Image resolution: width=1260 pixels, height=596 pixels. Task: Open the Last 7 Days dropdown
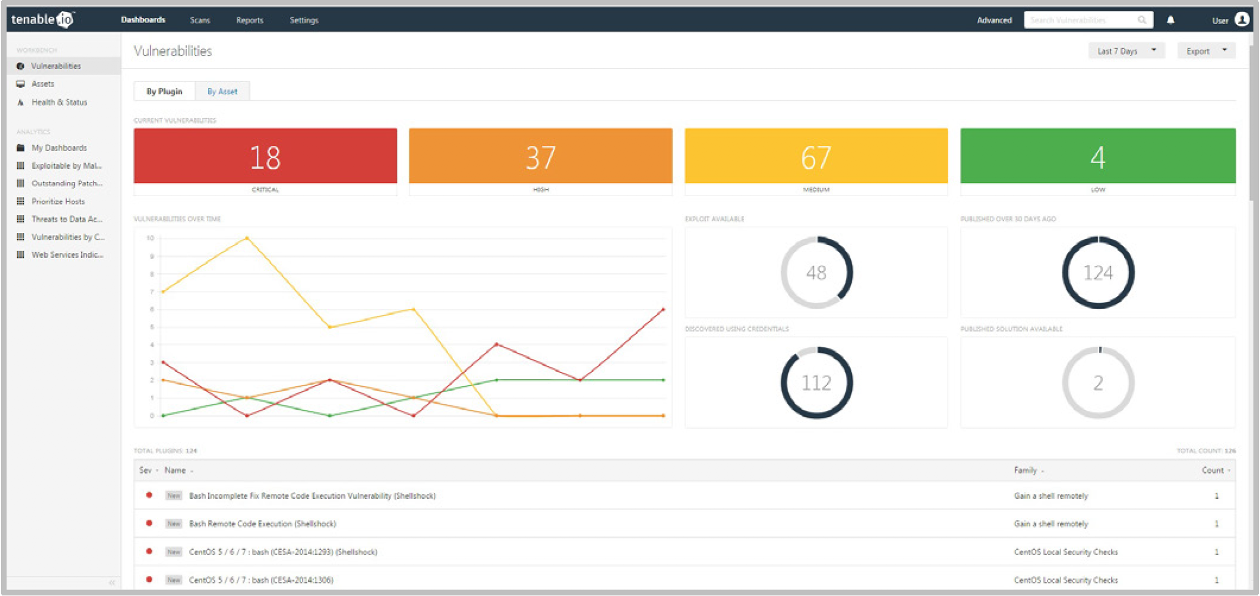[x=1126, y=51]
